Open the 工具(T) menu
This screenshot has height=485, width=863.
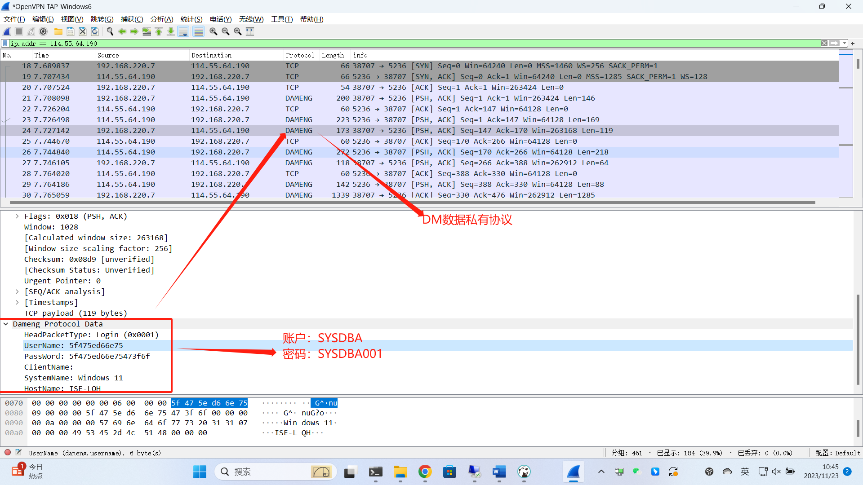[282, 19]
